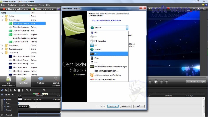Open the Datei menu
This screenshot has width=208, height=117.
pyautogui.click(x=3, y=5)
